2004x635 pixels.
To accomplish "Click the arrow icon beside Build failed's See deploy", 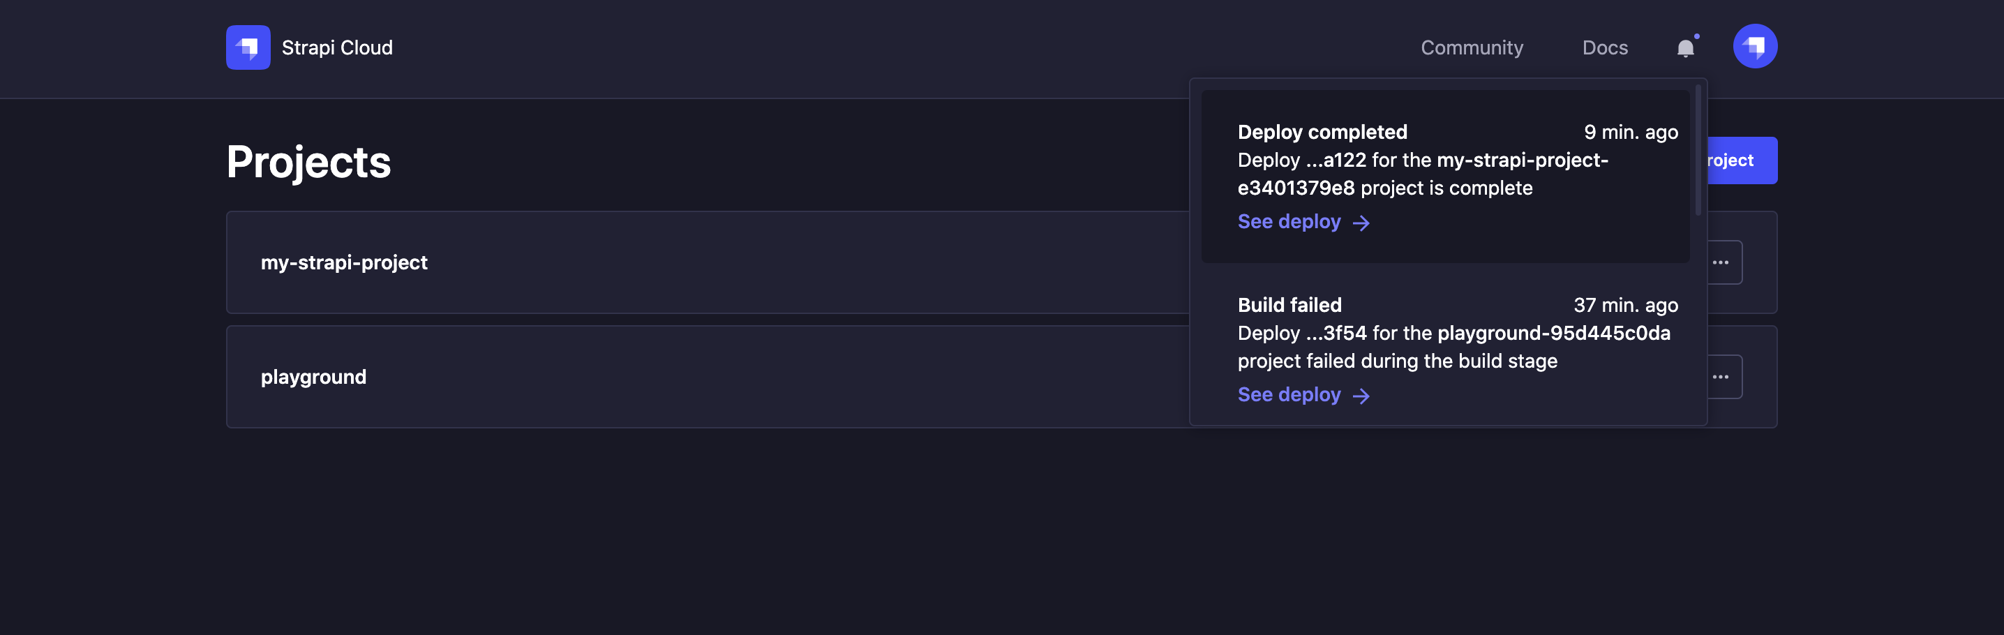I will click(1363, 396).
